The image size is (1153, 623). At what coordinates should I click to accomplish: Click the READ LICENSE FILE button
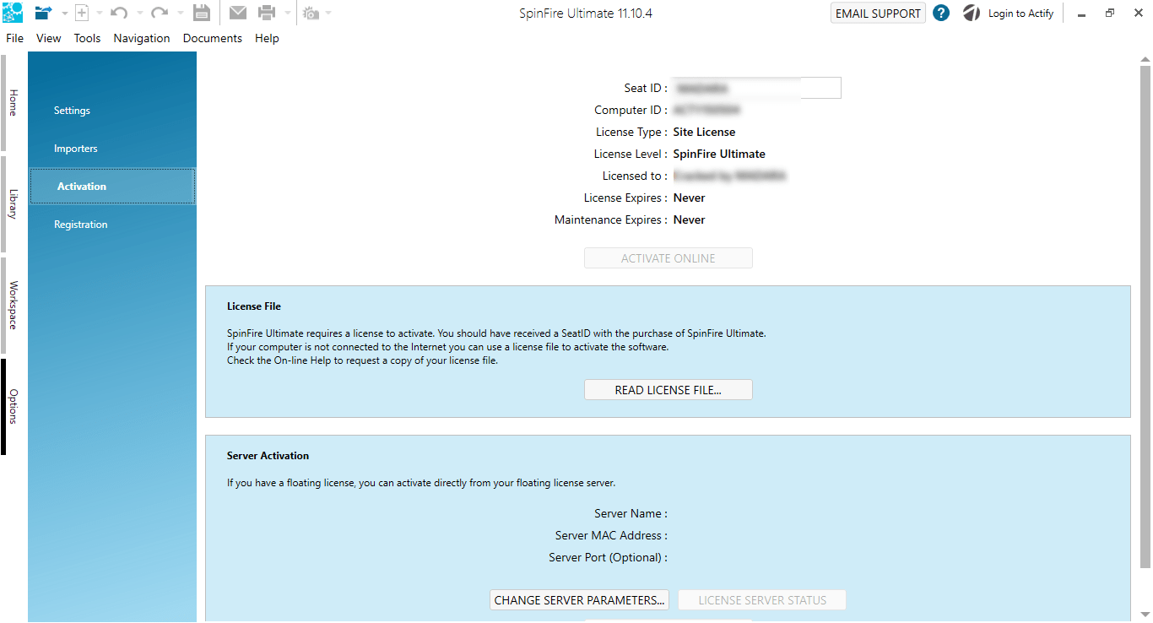tap(669, 390)
